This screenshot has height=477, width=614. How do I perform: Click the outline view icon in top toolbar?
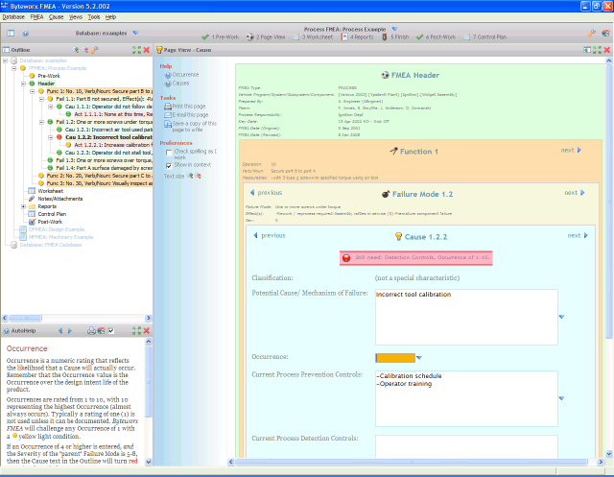(11, 34)
